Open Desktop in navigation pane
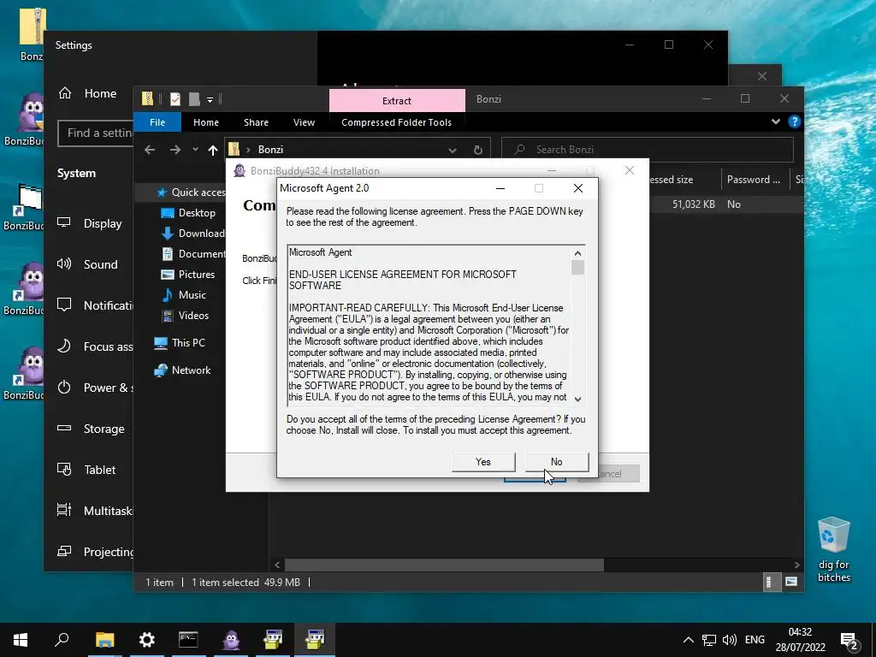The width and height of the screenshot is (876, 657). point(188,213)
